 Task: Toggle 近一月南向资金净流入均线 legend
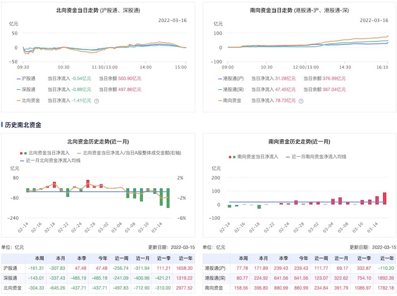tap(316, 157)
